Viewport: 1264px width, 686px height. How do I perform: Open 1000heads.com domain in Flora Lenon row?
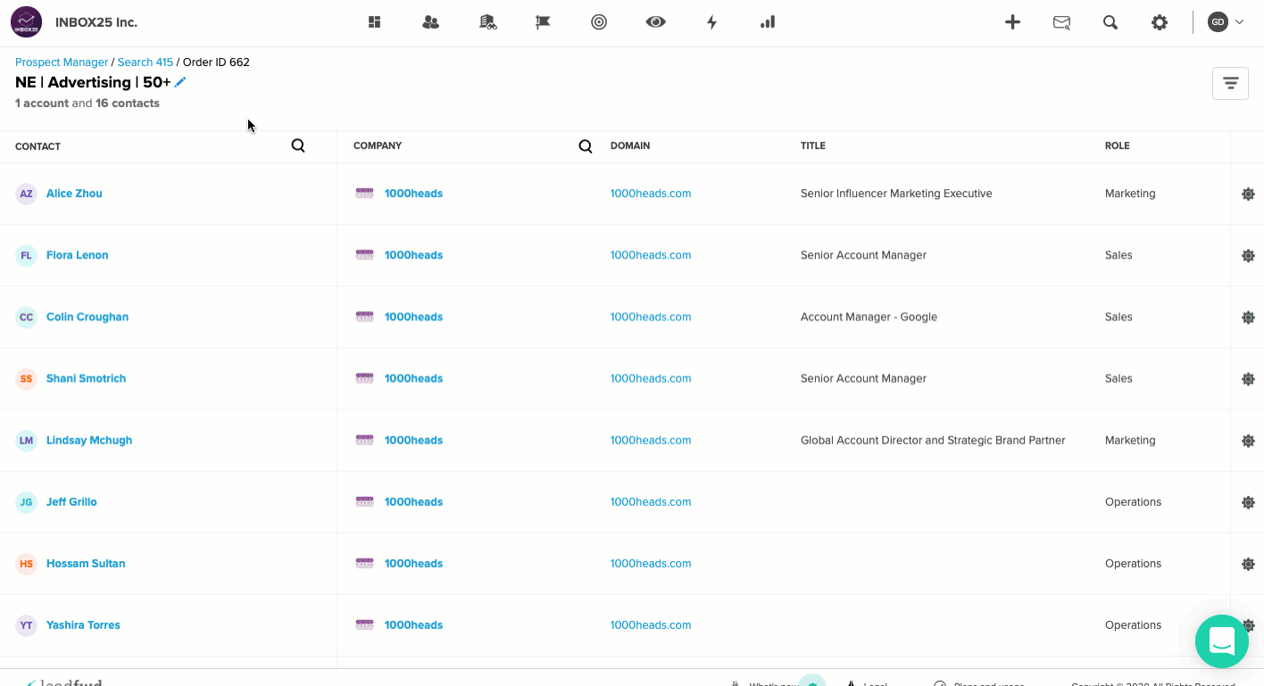point(651,255)
